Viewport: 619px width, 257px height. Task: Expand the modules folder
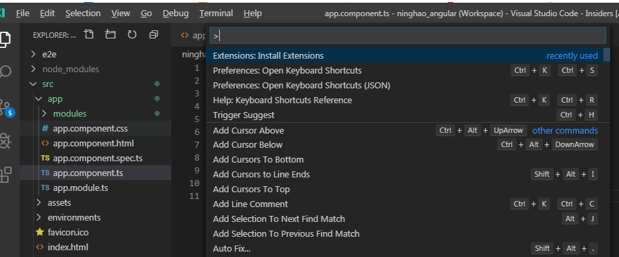pyautogui.click(x=45, y=114)
